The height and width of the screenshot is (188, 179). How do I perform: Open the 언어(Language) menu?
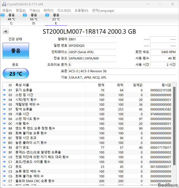[103, 10]
